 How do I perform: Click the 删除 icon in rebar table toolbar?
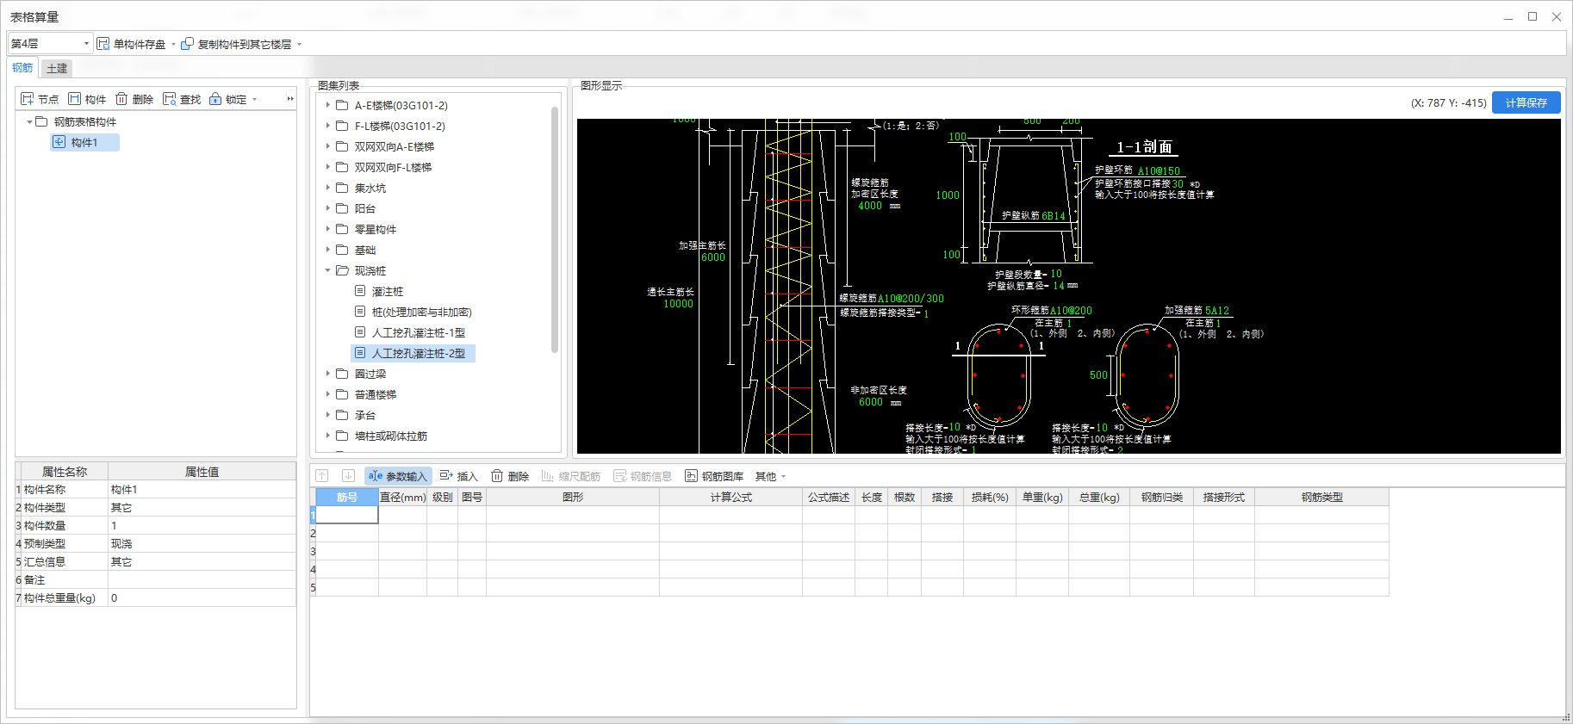tap(497, 476)
